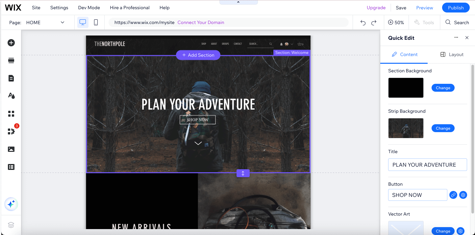Open the Sections panel in the left sidebar

click(x=11, y=60)
